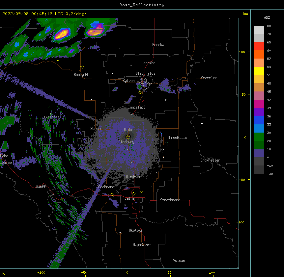Click the Banff label

pos(41,187)
